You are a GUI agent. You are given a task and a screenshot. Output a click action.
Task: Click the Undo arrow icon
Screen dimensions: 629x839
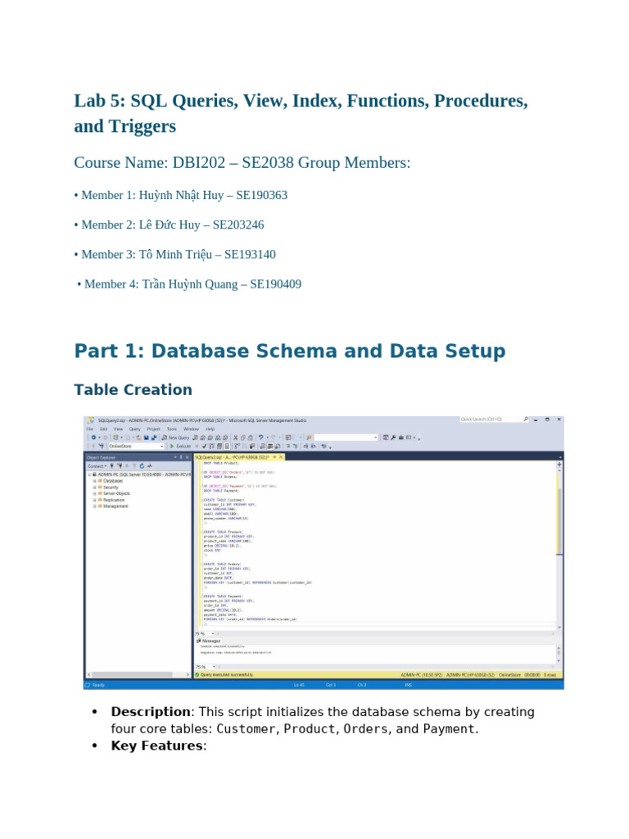coord(260,438)
